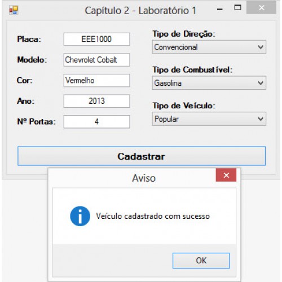Focus the Placa field containing EEE1000
The width and height of the screenshot is (282, 282).
(96, 39)
